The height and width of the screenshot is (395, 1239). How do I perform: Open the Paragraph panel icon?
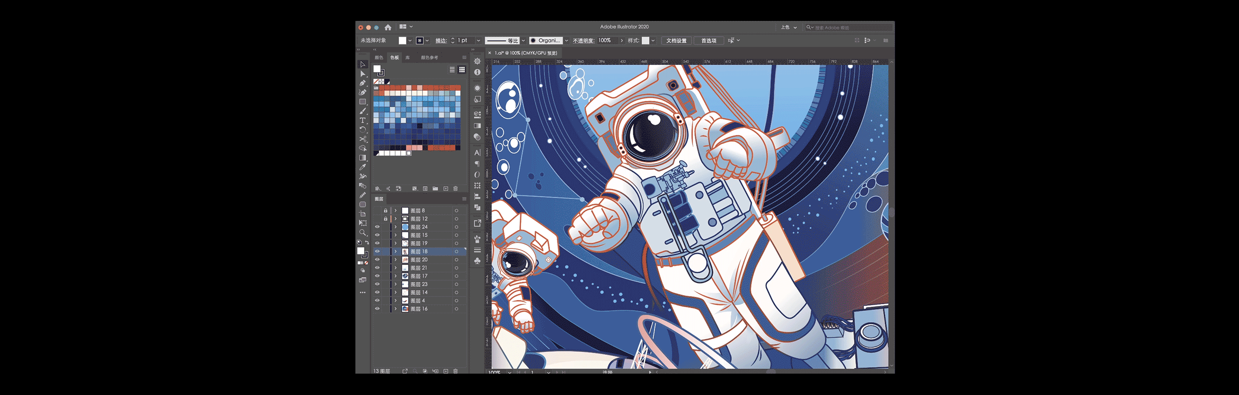coord(477,164)
